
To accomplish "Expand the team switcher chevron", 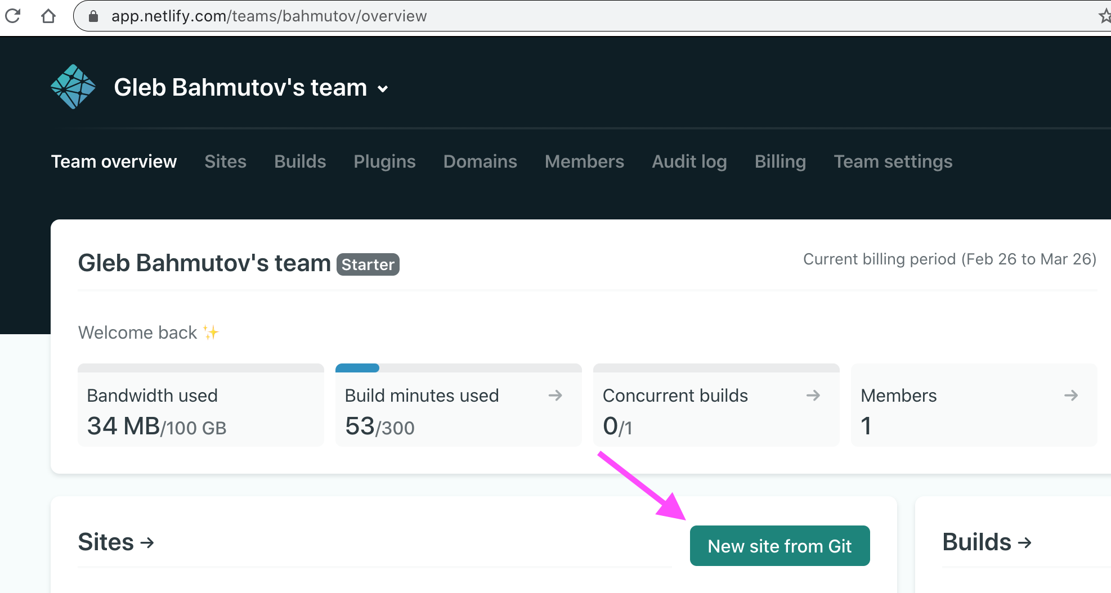I will click(383, 89).
